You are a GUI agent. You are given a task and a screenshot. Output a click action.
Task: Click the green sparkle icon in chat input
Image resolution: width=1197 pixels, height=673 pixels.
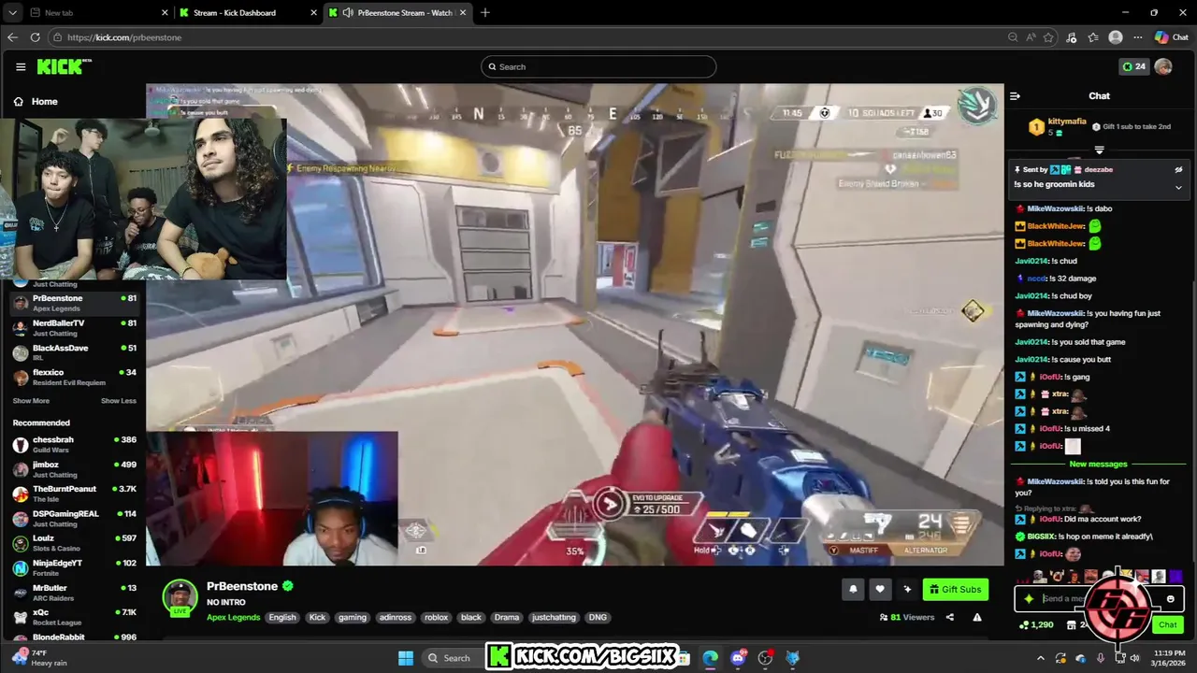click(x=1029, y=599)
